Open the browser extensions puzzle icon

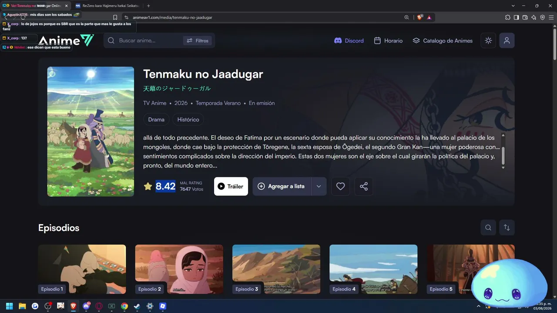point(508,17)
